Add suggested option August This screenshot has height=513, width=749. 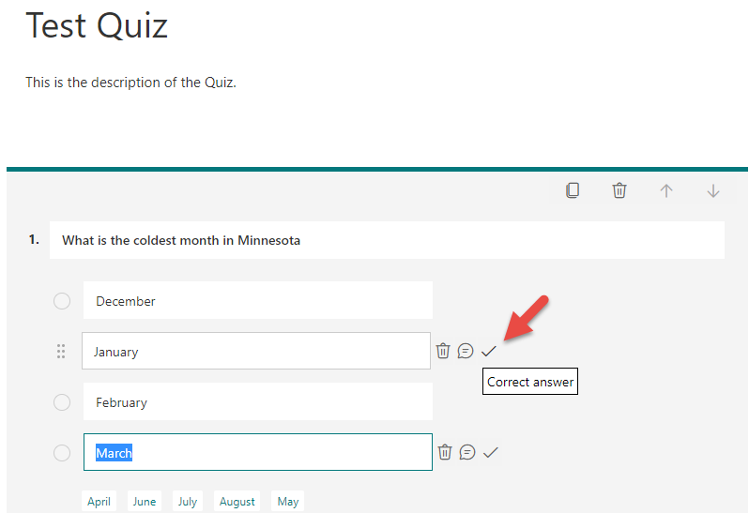click(237, 502)
